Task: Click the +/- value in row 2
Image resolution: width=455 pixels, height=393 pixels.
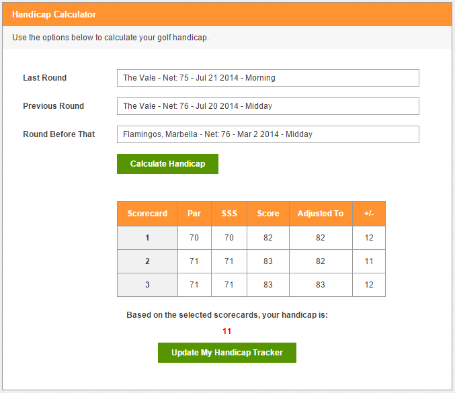Action: click(x=369, y=261)
